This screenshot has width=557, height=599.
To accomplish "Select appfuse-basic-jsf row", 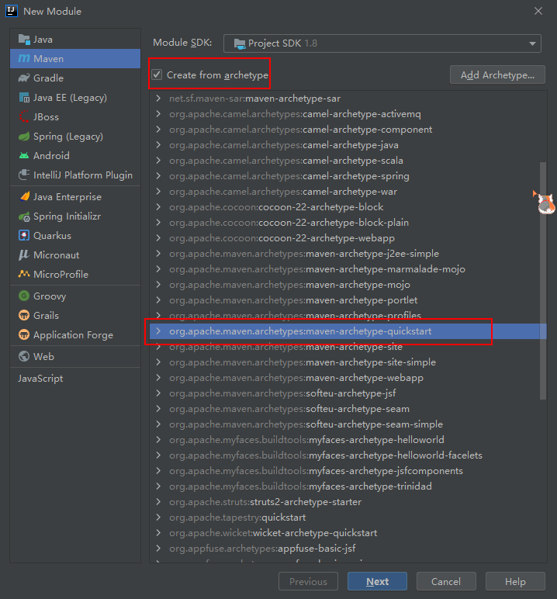I will coord(348,549).
